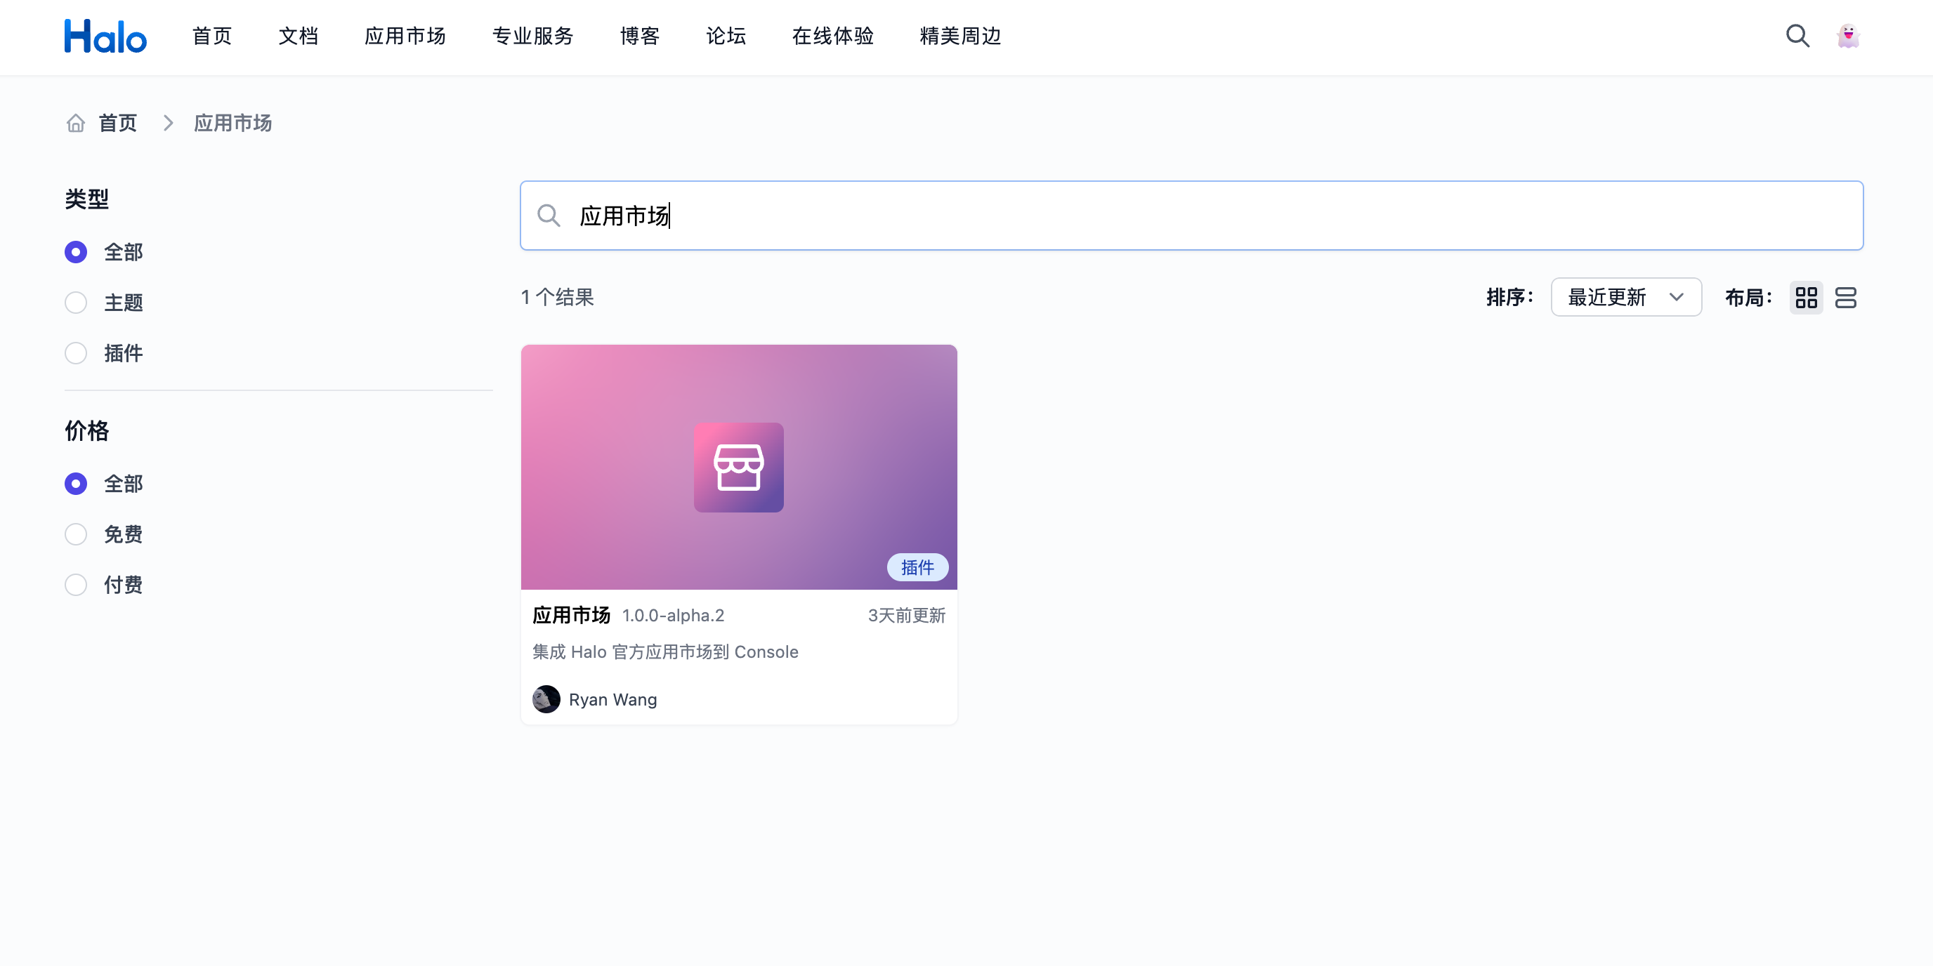Open the user avatar menu
The height and width of the screenshot is (966, 1933).
click(1847, 36)
